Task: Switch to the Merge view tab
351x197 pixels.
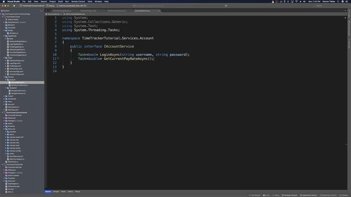Action: pos(77,192)
